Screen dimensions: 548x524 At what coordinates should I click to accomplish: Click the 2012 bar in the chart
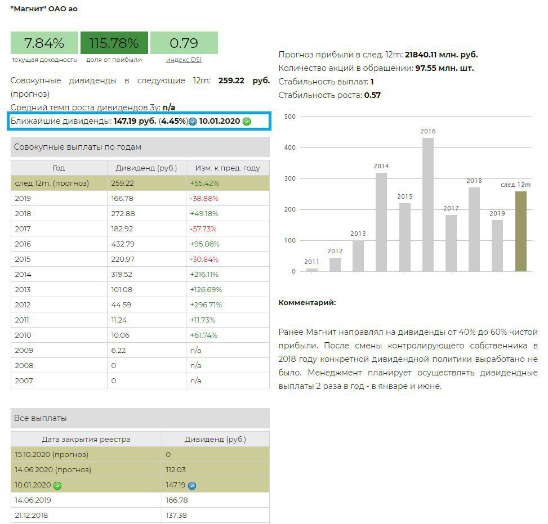click(x=335, y=265)
